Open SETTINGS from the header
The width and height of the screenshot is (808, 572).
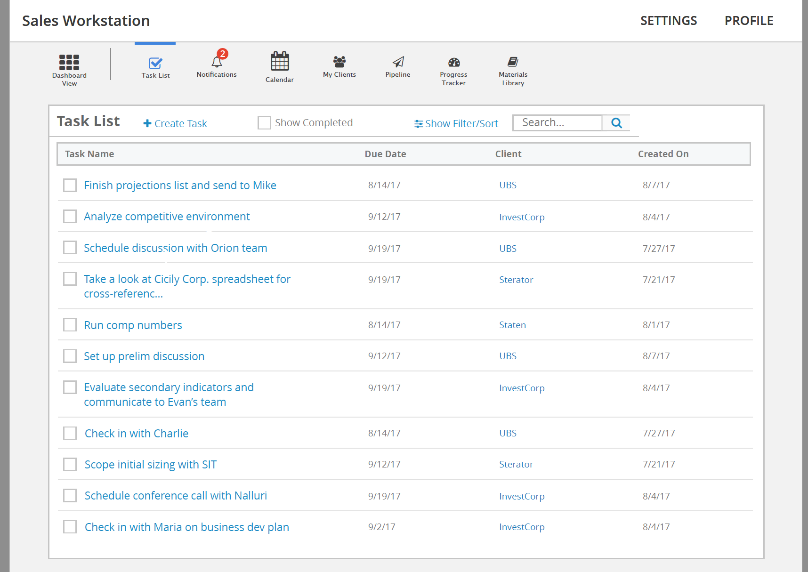pyautogui.click(x=669, y=21)
